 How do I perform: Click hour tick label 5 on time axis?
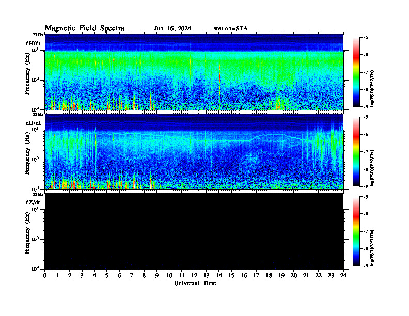pos(107,276)
